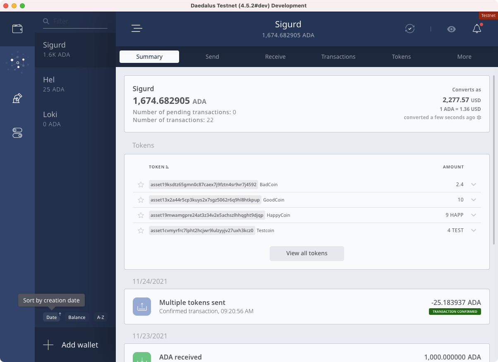Screen dimensions: 498x362
Task: Open the staking network icon in sidebar
Action: (x=17, y=62)
